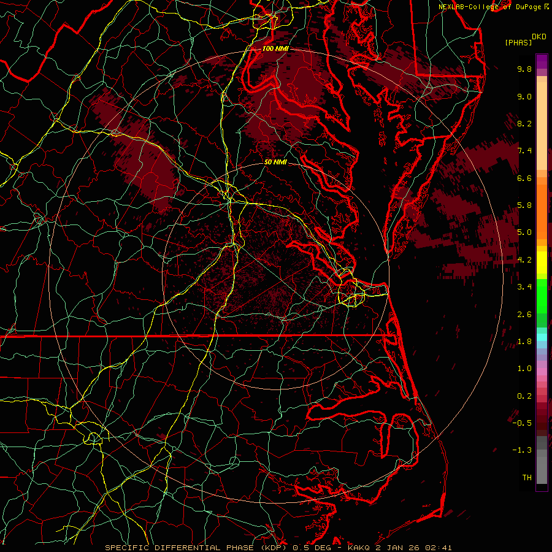
Task: Click the 2.6 value on the scale
Action: click(524, 315)
